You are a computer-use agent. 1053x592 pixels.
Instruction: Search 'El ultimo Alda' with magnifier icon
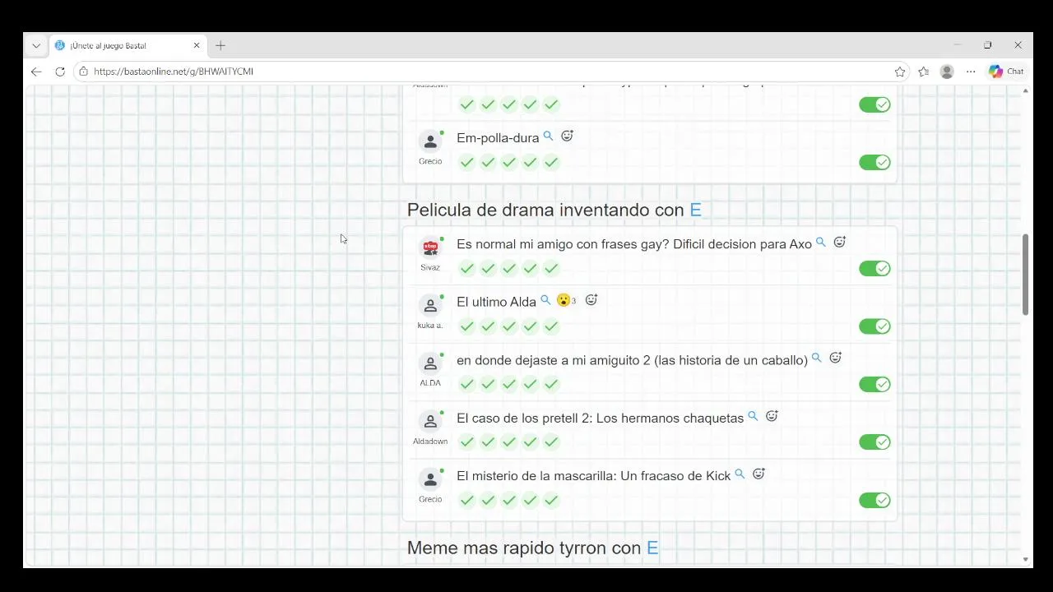545,300
